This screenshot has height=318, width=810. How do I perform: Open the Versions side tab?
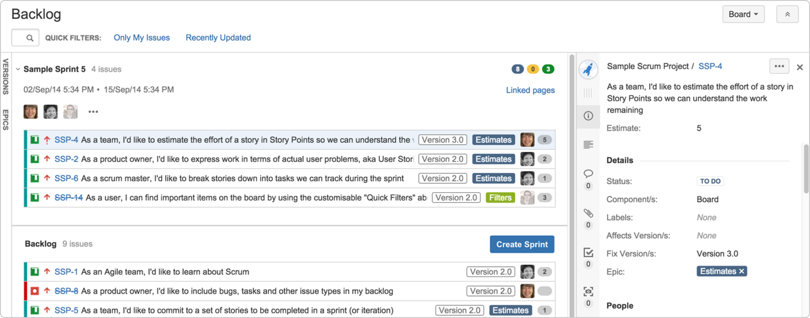[x=6, y=77]
